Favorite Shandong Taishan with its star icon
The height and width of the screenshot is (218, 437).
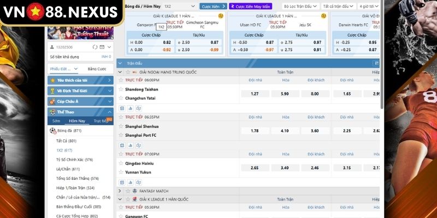click(121, 89)
